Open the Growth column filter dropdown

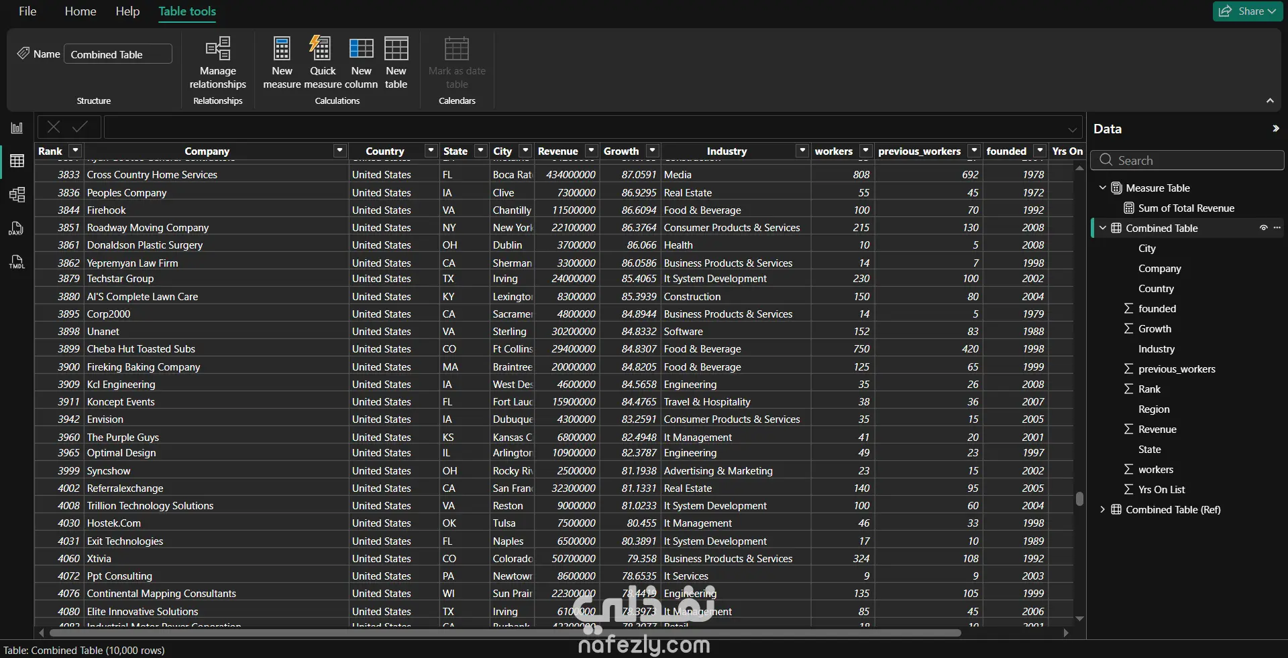click(x=652, y=151)
